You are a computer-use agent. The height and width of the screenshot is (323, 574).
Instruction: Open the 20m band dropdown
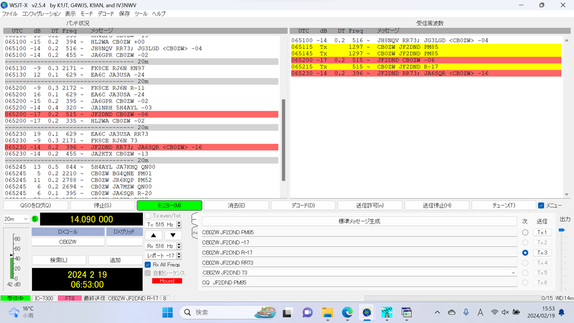(x=16, y=219)
